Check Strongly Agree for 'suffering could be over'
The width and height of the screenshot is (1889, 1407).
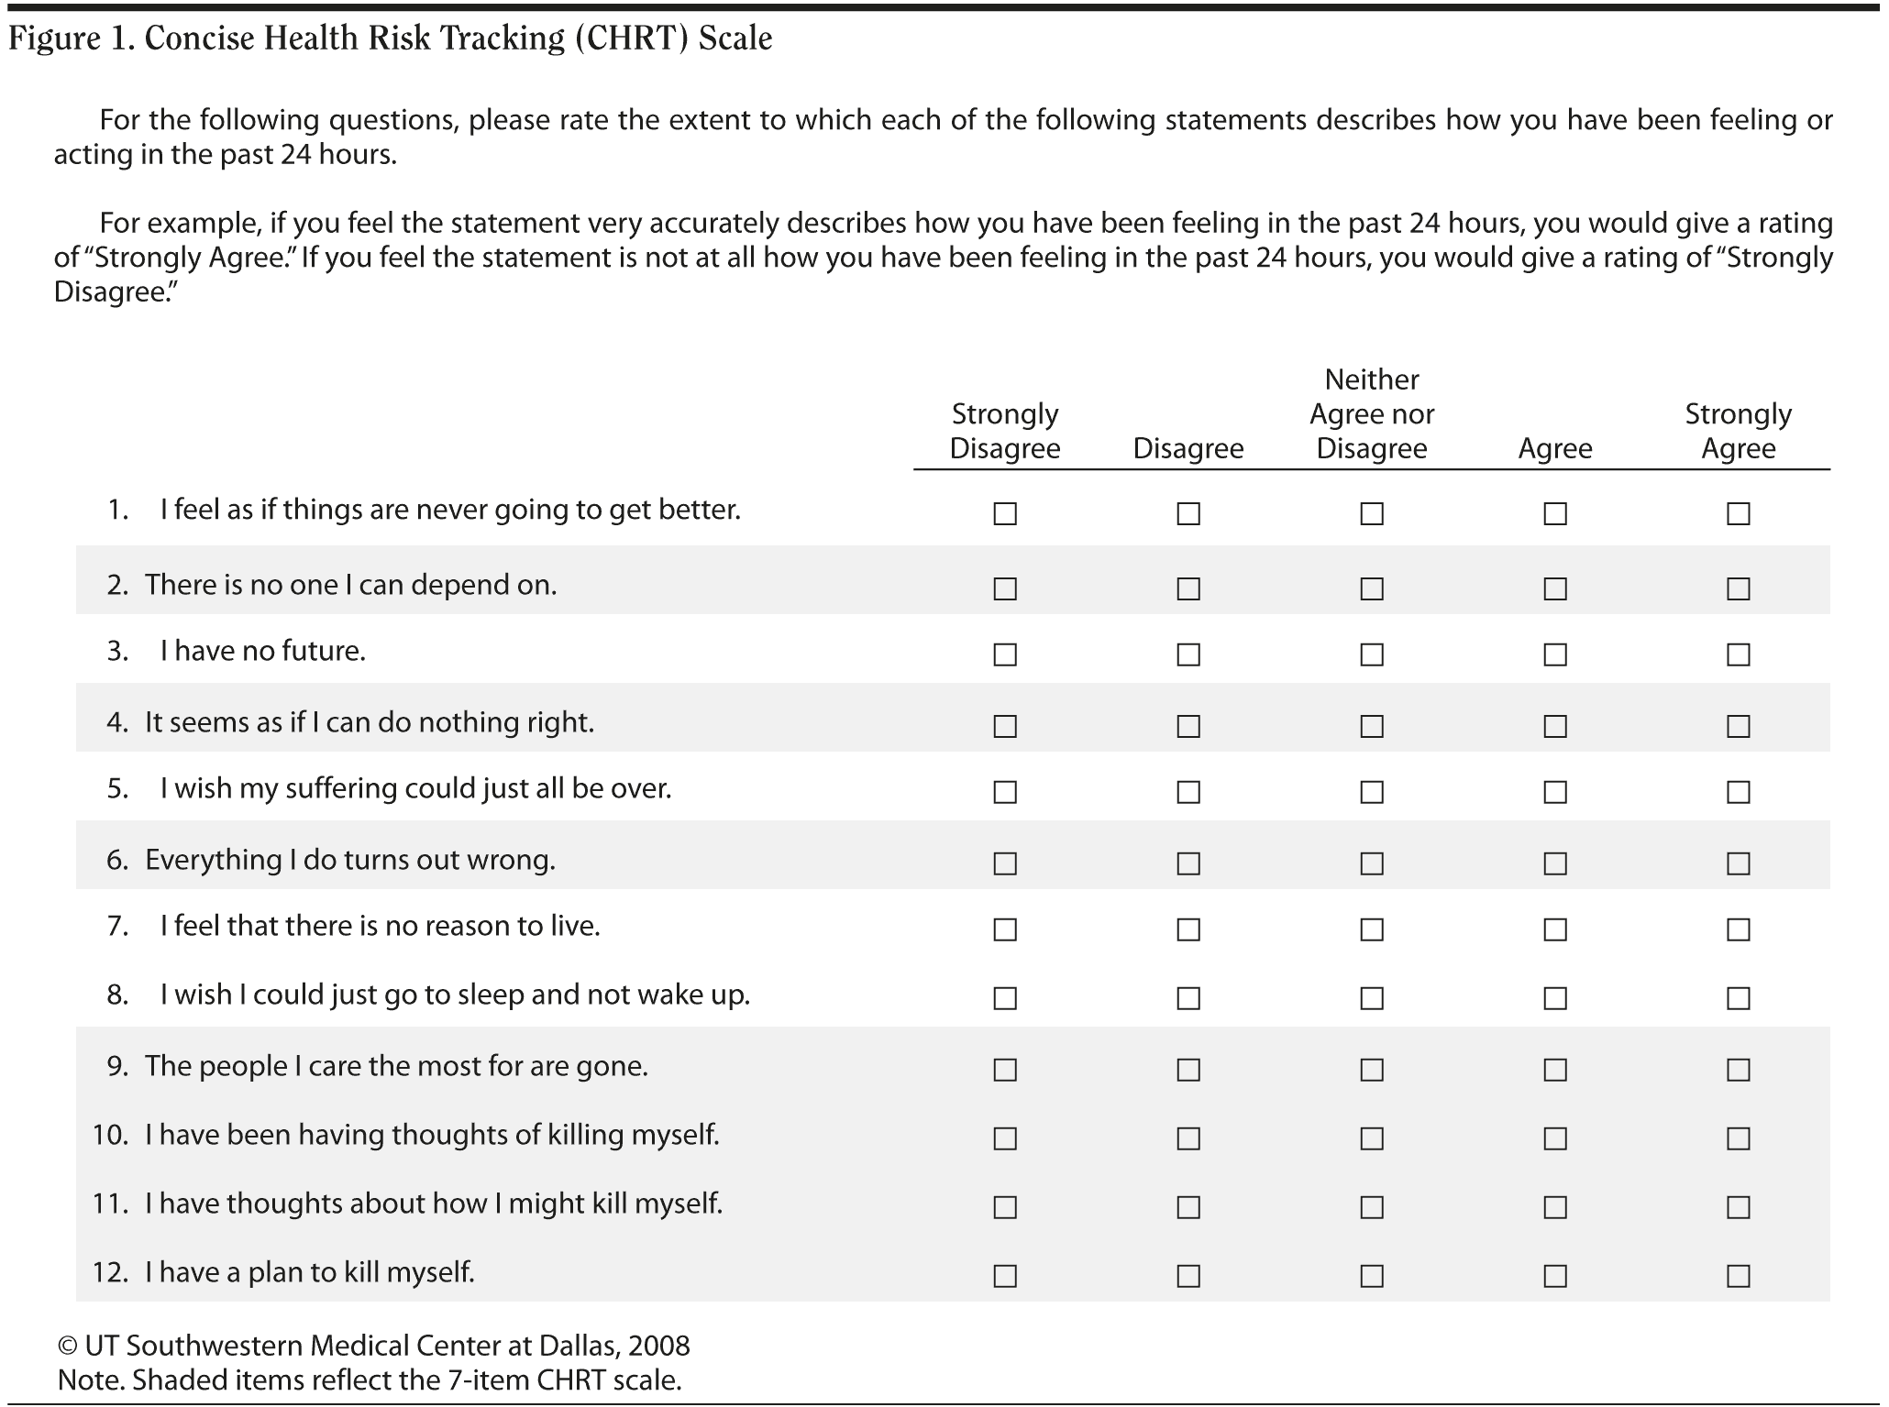(x=1738, y=792)
